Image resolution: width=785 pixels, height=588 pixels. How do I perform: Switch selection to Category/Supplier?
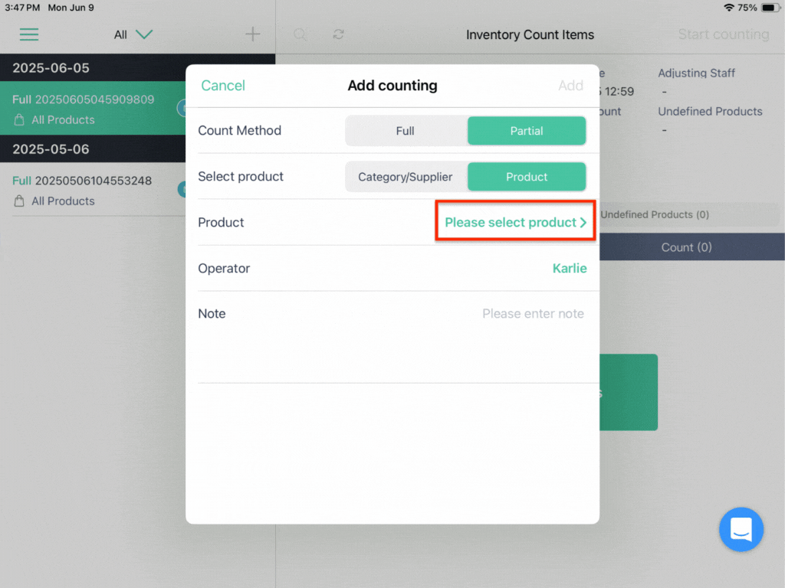(406, 177)
